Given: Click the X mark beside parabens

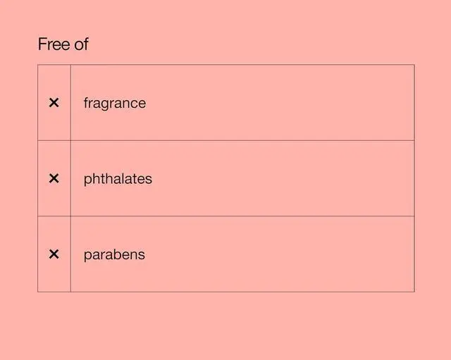Looking at the screenshot, I should click(54, 254).
